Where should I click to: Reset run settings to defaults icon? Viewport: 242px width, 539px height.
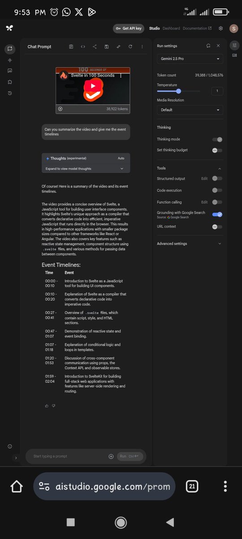(208, 46)
